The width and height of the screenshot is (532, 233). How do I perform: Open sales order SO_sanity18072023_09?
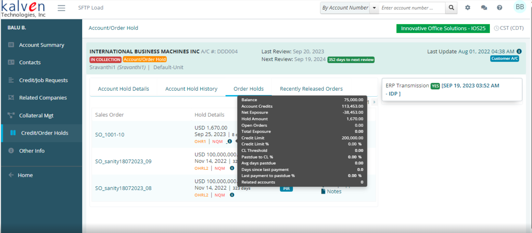coord(123,161)
